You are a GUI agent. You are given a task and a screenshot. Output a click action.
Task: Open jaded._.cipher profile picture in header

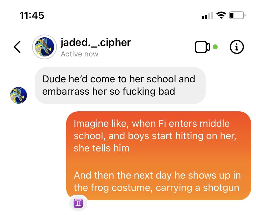point(45,47)
